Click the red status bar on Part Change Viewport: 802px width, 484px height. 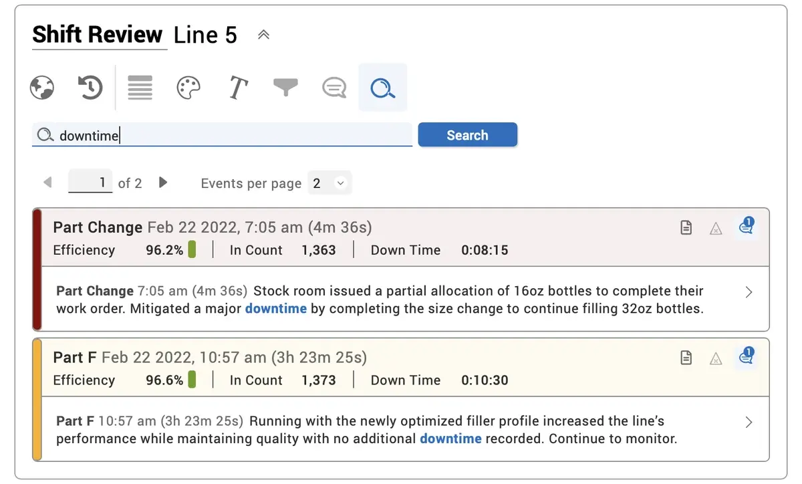click(x=37, y=269)
